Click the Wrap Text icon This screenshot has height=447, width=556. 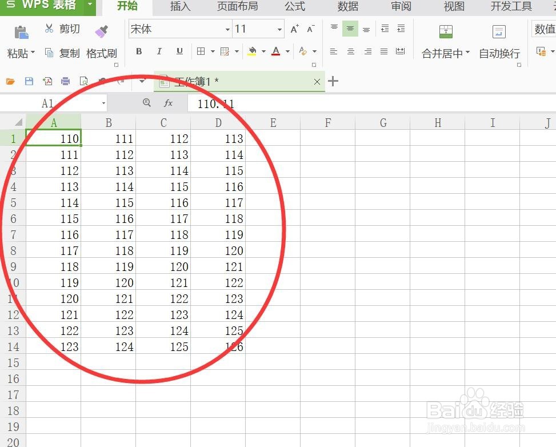(499, 31)
